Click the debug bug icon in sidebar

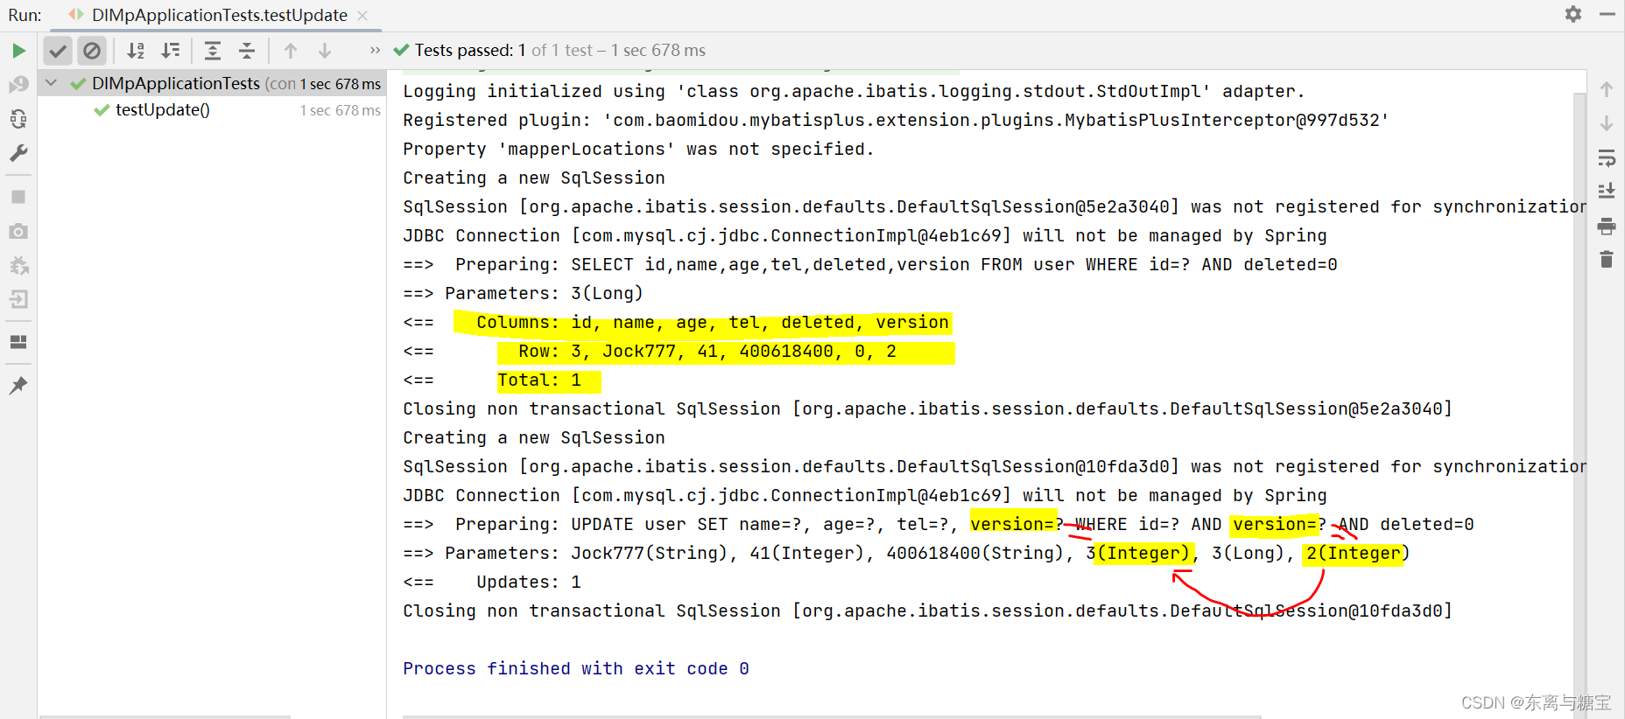tap(18, 265)
